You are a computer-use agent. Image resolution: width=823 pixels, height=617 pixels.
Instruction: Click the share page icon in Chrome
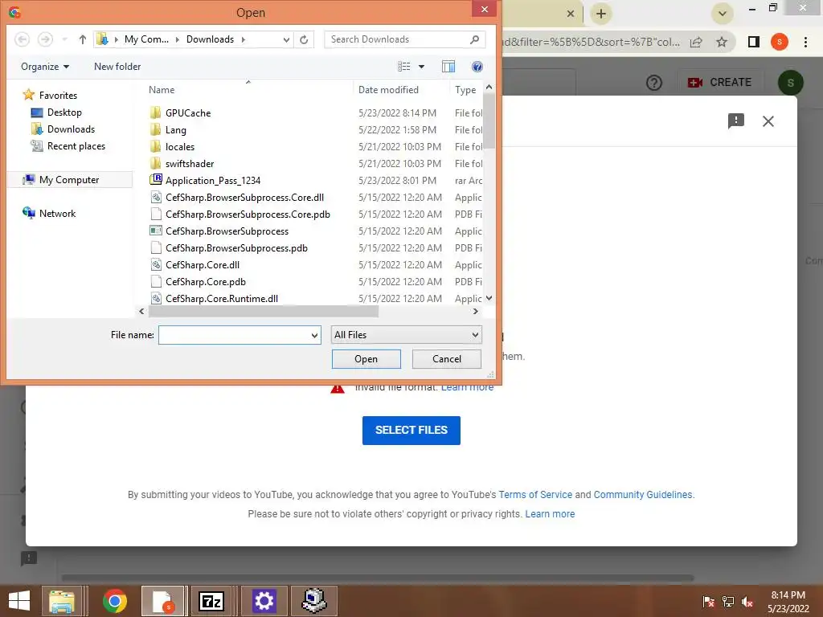pos(696,42)
